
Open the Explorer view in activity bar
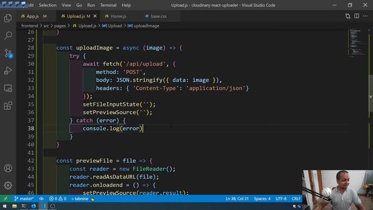8,18
